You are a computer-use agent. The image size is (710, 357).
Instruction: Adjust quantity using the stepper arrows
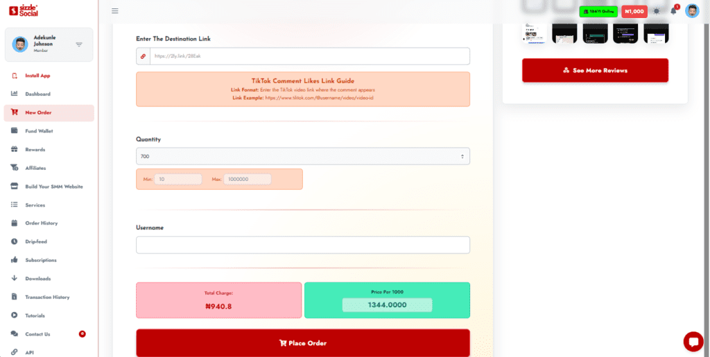pos(462,157)
